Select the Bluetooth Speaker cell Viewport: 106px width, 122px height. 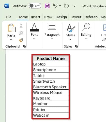51,87
